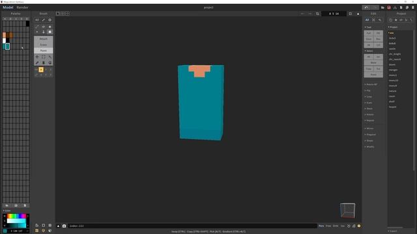Click the None button in Select section
Image resolution: width=417 pixels, height=234 pixels.
[x=373, y=62]
